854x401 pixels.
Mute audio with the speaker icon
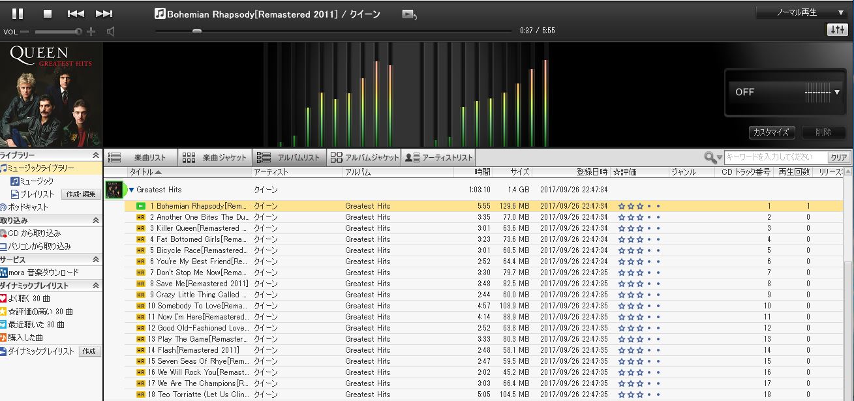[111, 31]
